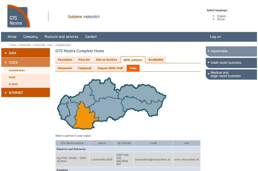Viewport: 258px width, 171px height.
Task: Click the Komárno row heading
Action: 128,169
